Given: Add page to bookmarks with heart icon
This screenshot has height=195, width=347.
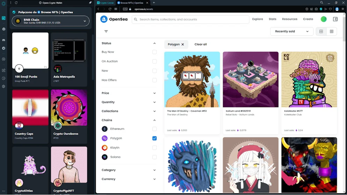Looking at the screenshot, I should click(330, 9).
